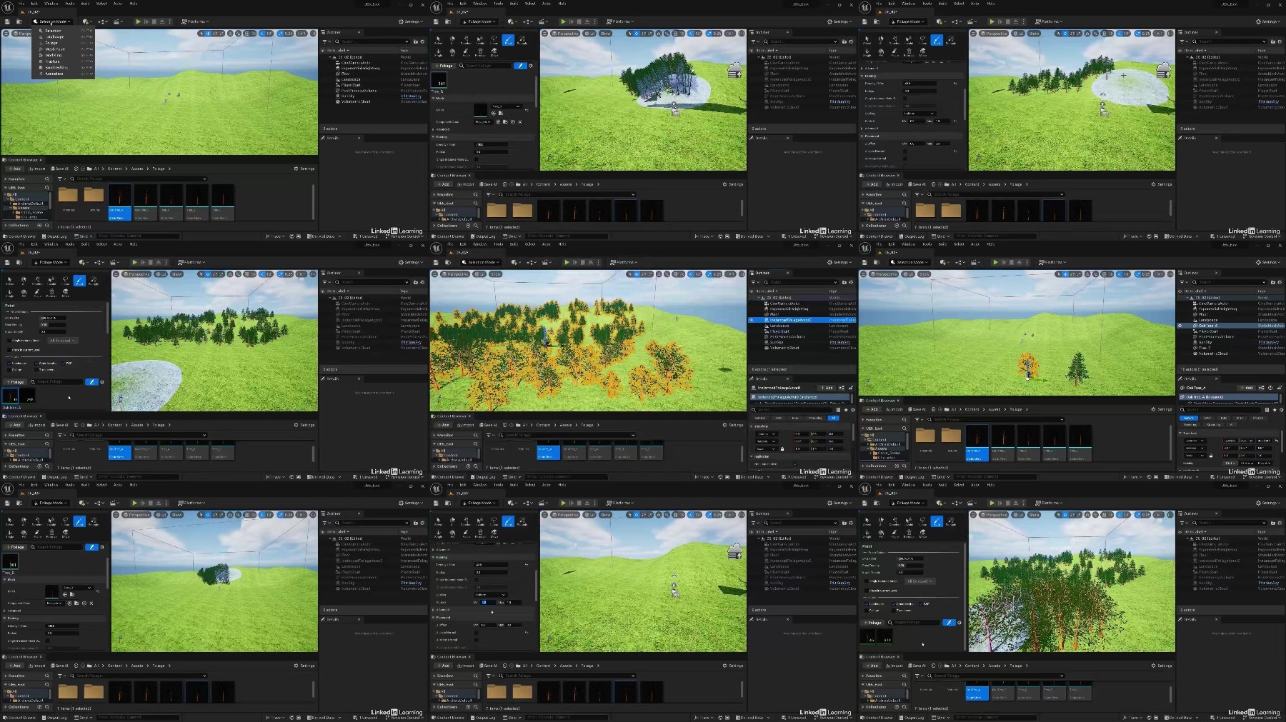The image size is (1286, 722).
Task: Top-left frame: click the Save level icon
Action: [x=7, y=21]
